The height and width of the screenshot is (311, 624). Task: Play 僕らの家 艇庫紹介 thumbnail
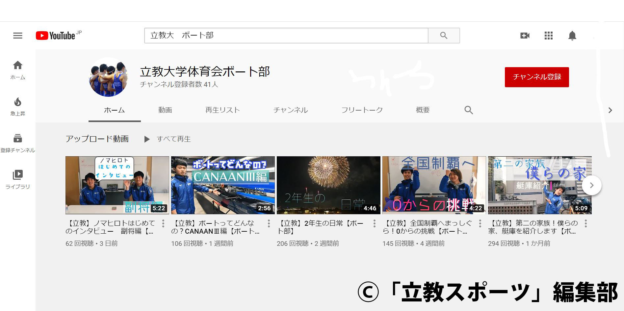(x=540, y=185)
